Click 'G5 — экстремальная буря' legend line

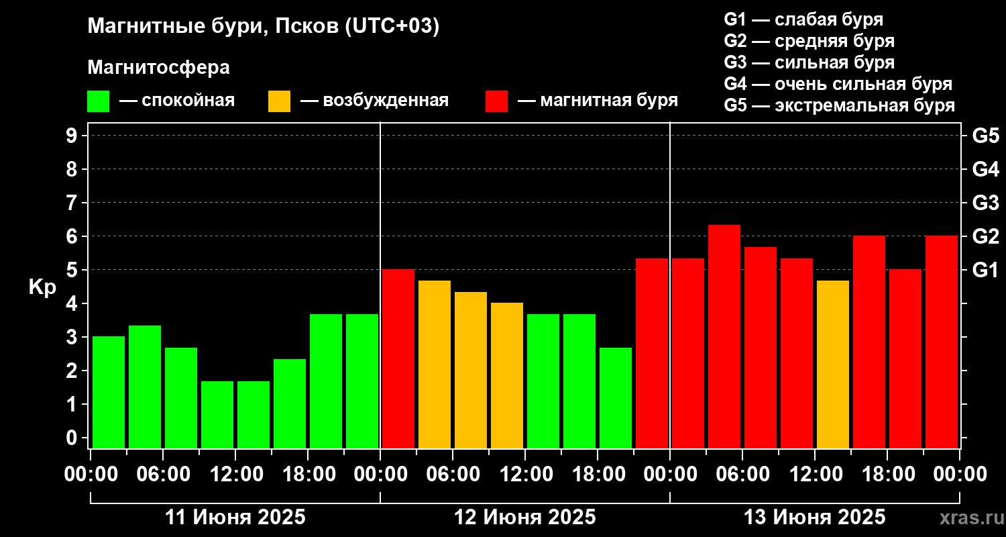click(839, 106)
